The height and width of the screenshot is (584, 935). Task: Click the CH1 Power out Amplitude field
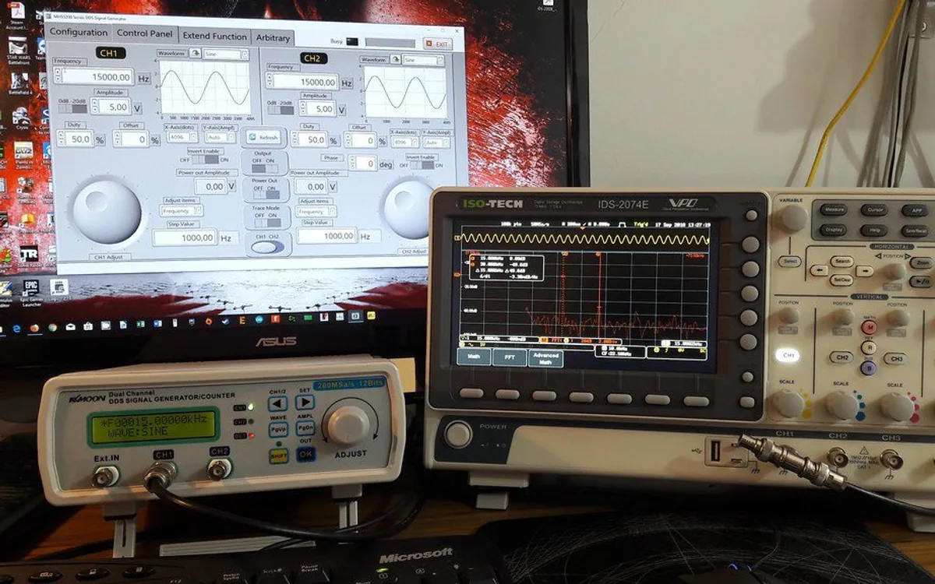coord(211,186)
